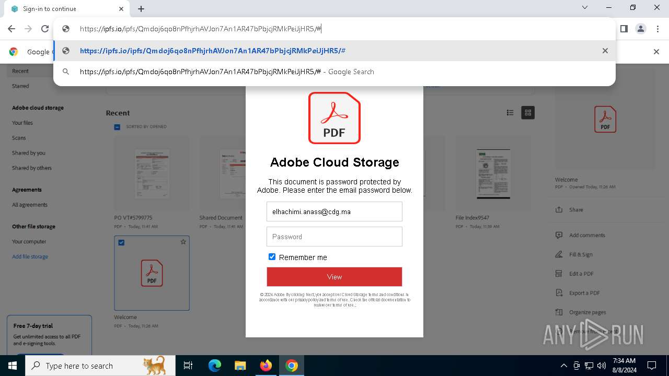Dismiss the infobar with X
This screenshot has width=669, height=376.
(x=656, y=52)
